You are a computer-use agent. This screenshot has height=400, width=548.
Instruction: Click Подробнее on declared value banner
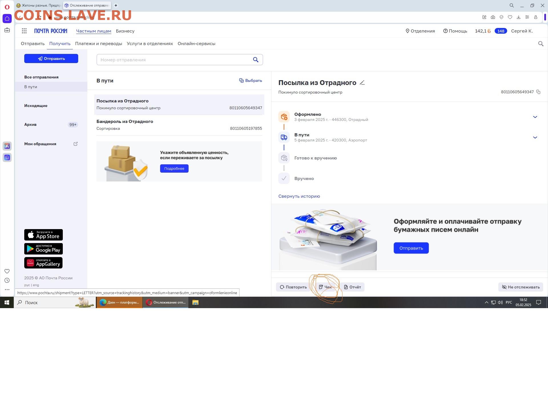[174, 168]
